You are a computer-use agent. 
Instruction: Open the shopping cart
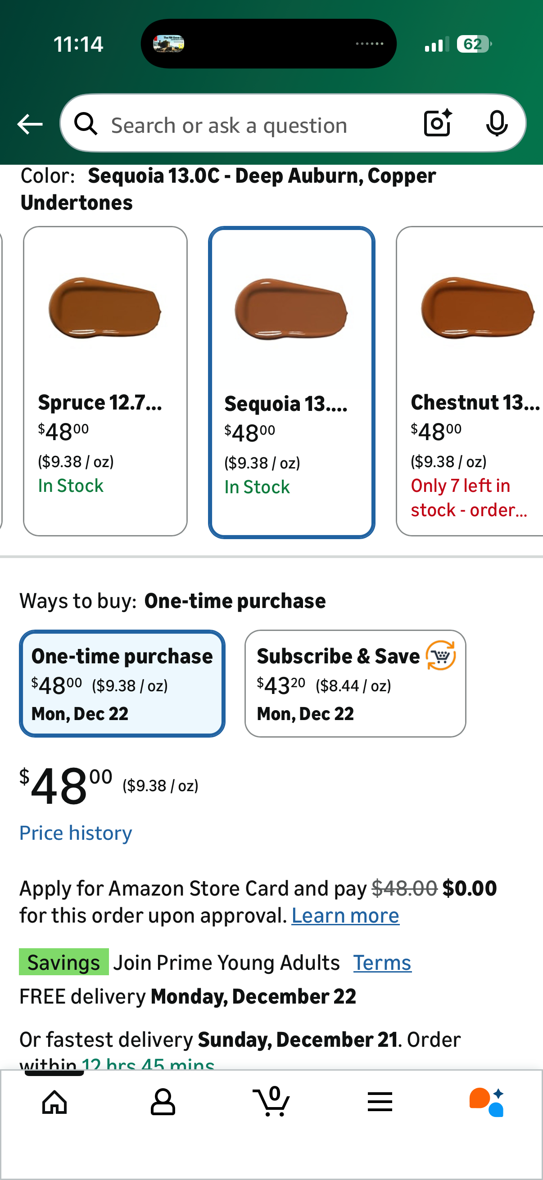[x=271, y=1102]
